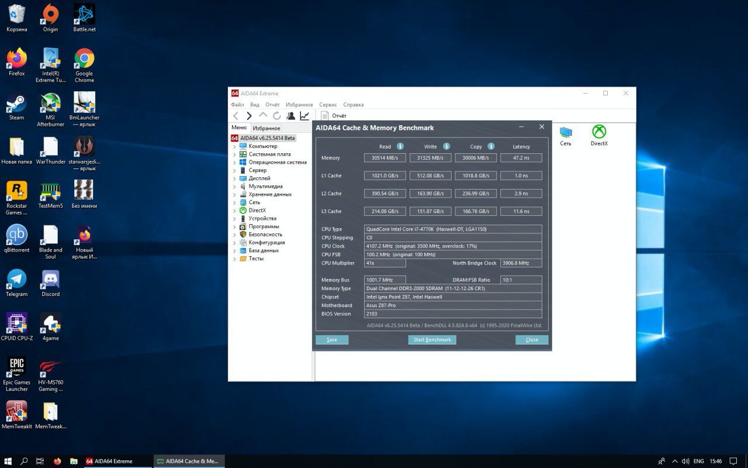The height and width of the screenshot is (468, 748).
Task: Open the Сервис menu
Action: [x=328, y=105]
